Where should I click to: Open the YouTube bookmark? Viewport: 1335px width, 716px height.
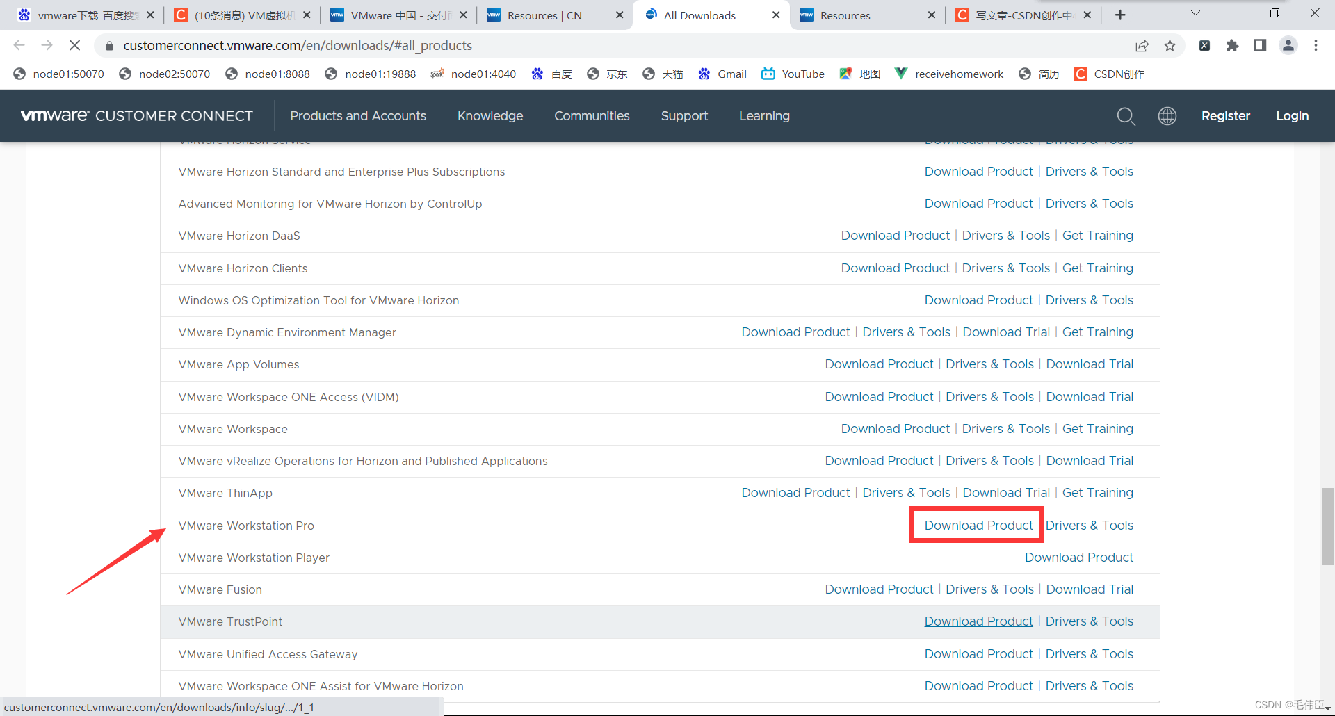(793, 74)
